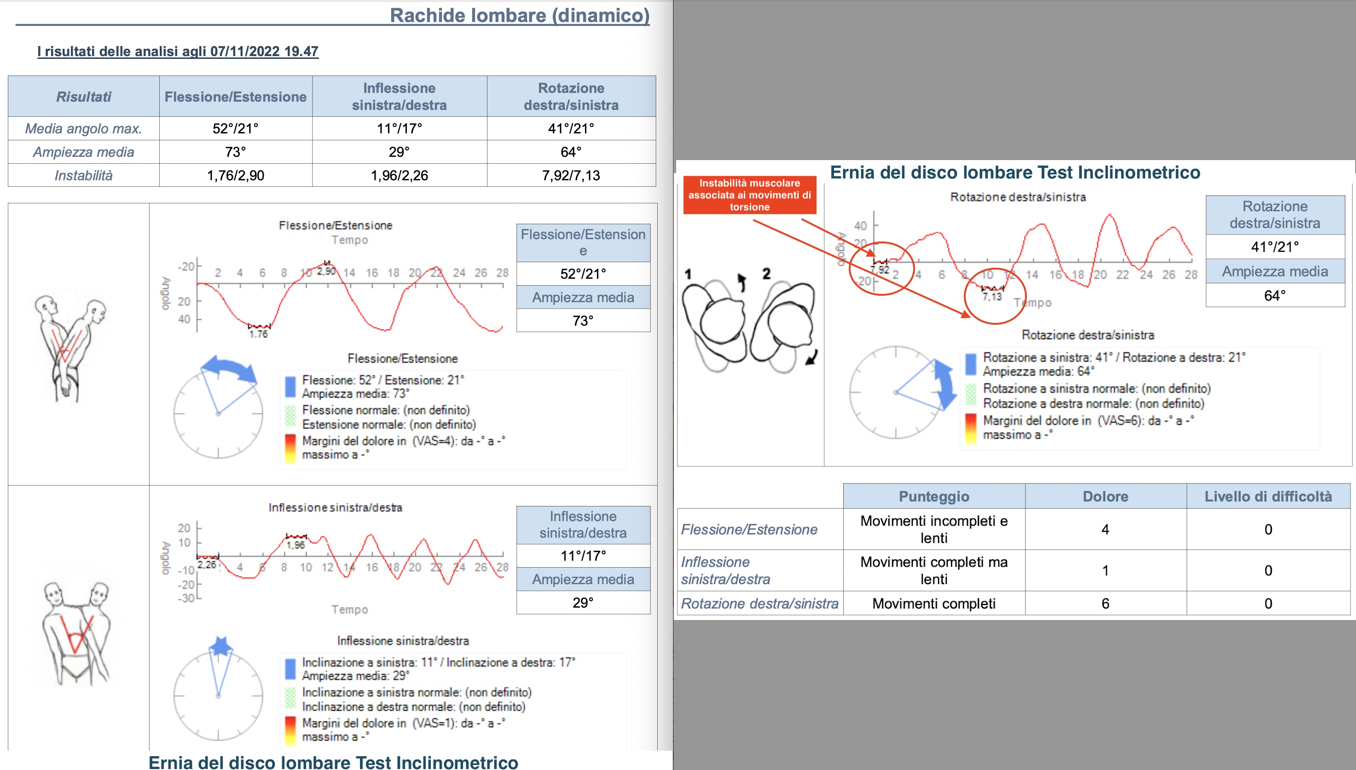The height and width of the screenshot is (770, 1356).
Task: Select the '41°/21°' cell in Media angolo max row
Action: pos(571,128)
